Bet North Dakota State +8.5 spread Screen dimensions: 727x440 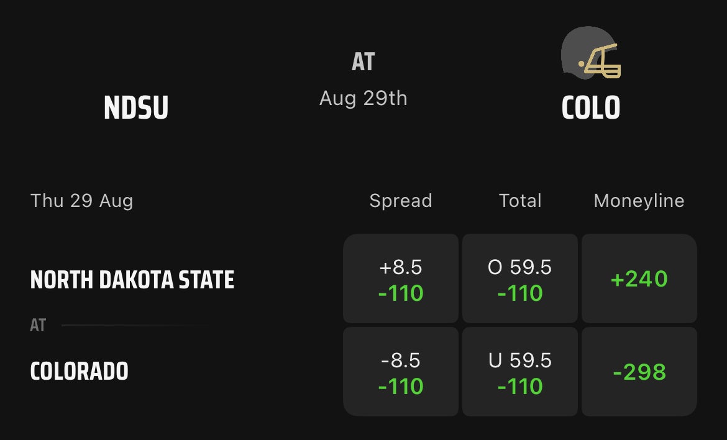401,279
